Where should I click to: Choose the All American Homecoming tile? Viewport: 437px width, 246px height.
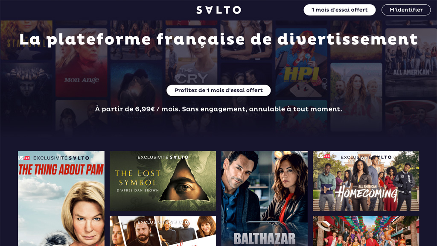(x=366, y=181)
